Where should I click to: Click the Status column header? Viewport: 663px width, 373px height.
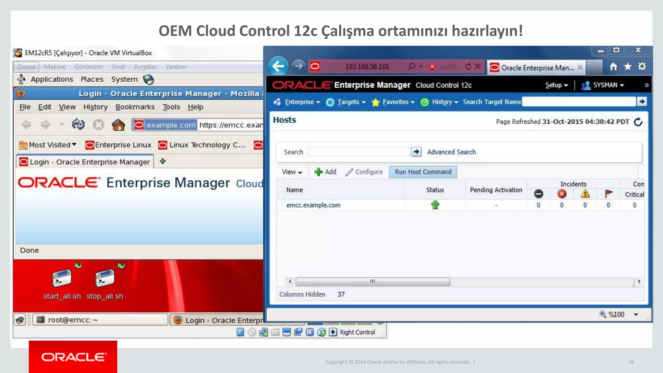435,190
